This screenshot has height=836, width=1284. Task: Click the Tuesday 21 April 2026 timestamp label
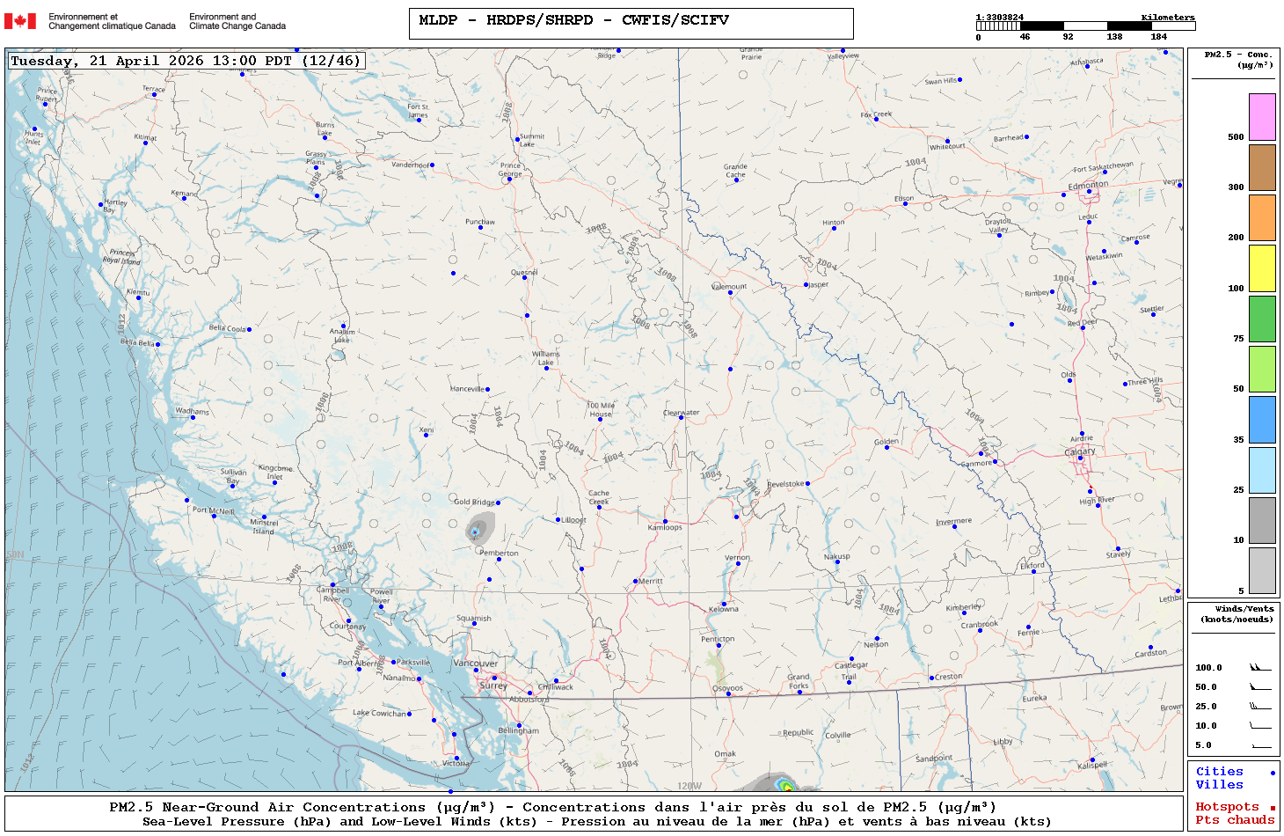186,61
